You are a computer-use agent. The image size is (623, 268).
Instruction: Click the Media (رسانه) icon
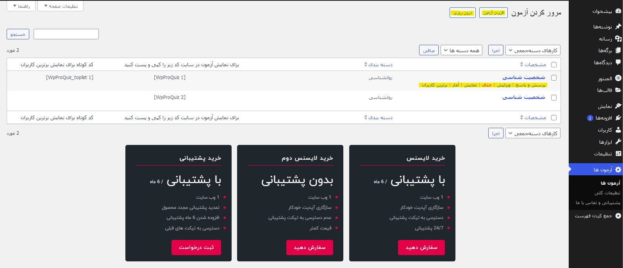618,39
